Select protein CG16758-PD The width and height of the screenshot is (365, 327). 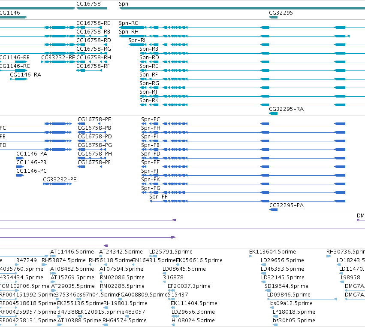(94, 137)
